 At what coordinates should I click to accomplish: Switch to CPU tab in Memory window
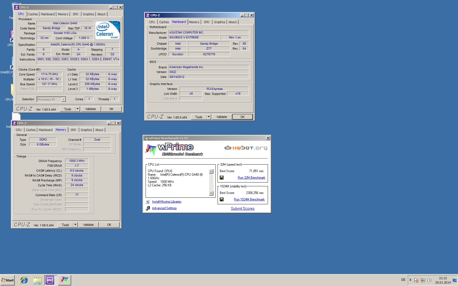[x=19, y=130]
